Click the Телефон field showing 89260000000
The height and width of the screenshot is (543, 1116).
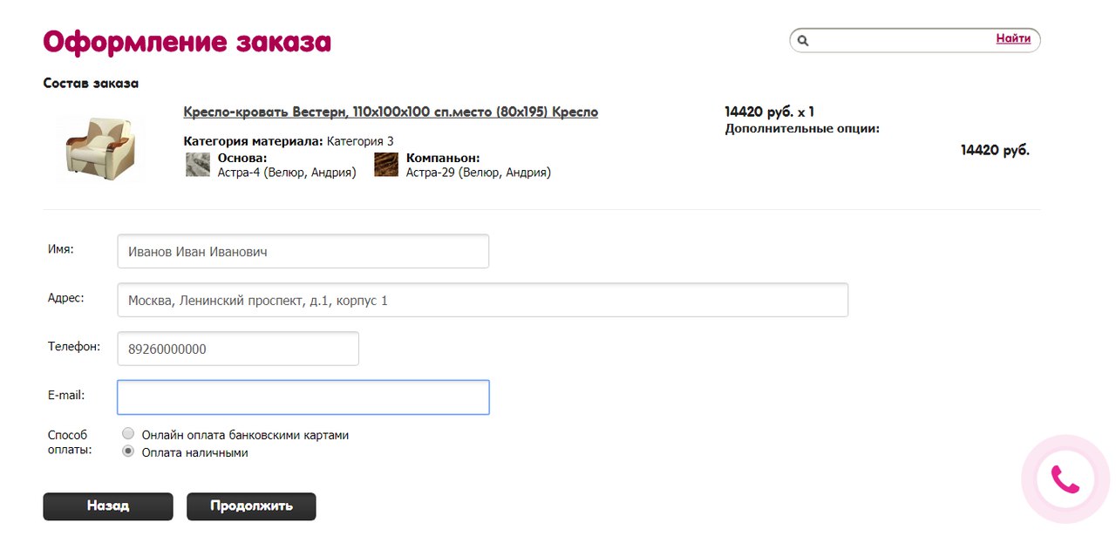click(x=237, y=349)
